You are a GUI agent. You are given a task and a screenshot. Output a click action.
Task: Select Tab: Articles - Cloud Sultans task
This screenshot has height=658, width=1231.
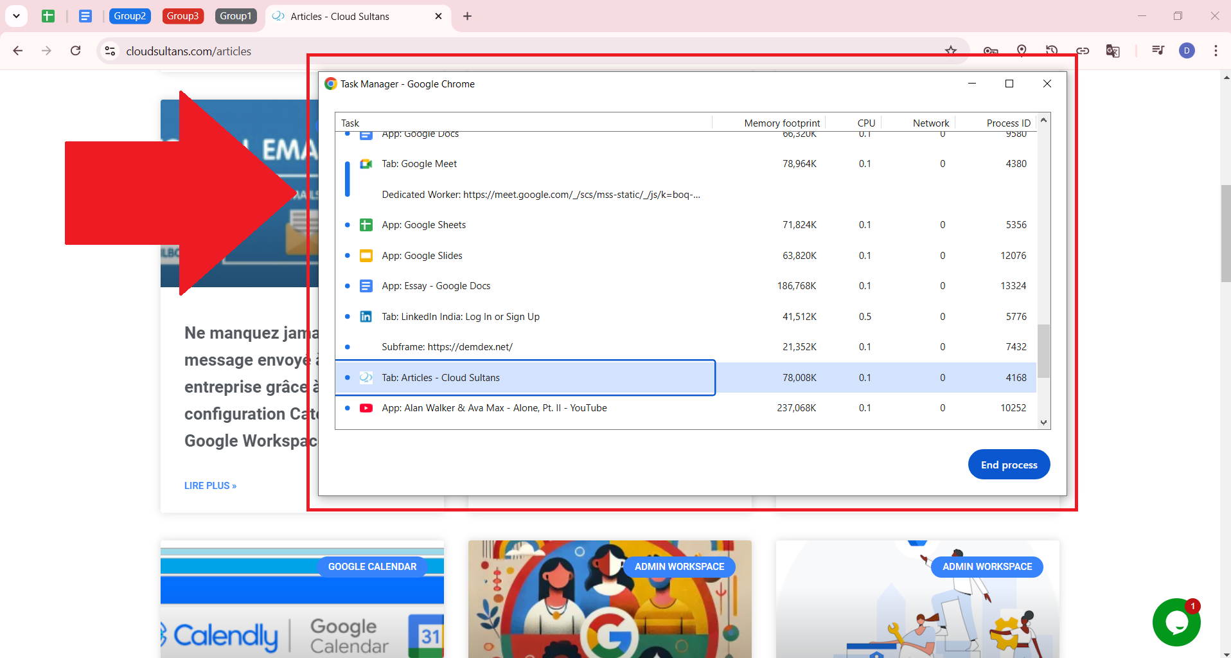(686, 378)
